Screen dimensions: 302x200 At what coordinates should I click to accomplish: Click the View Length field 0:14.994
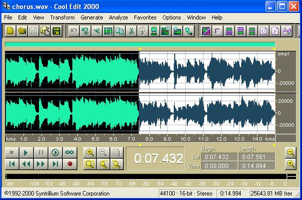(x=257, y=166)
